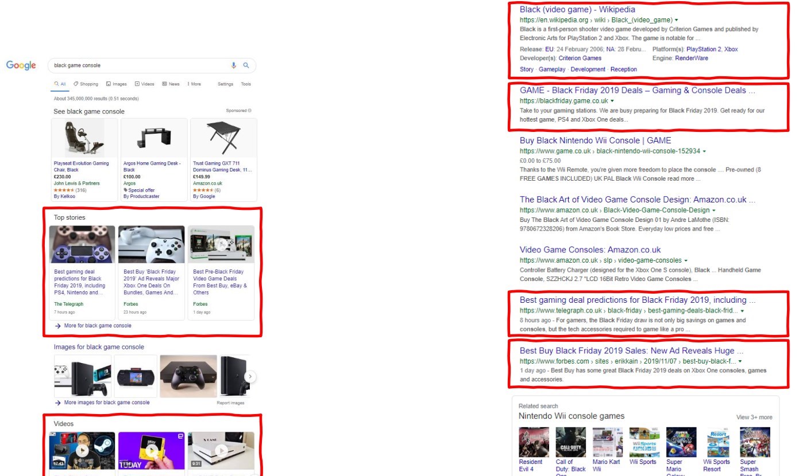Expand the black-nintendo-wii-console URL dropdown arrow

click(x=704, y=151)
